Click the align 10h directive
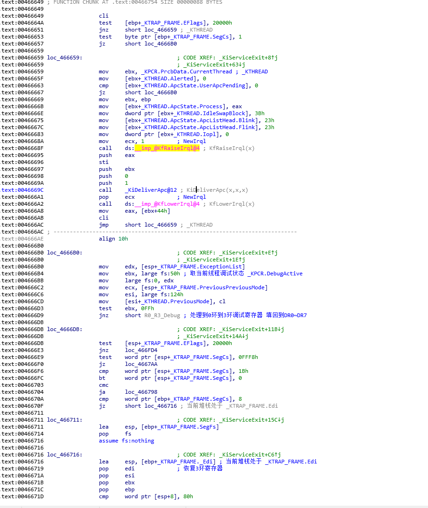 point(113,239)
